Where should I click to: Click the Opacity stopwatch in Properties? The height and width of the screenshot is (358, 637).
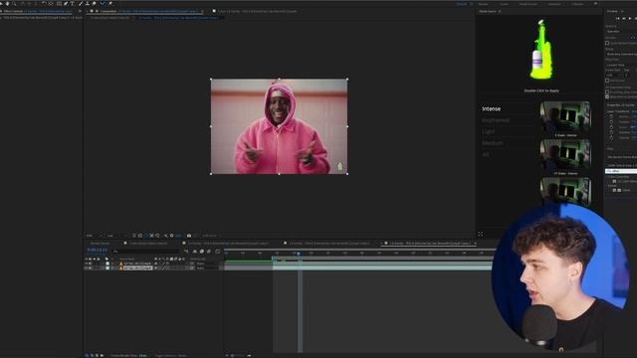point(611,138)
